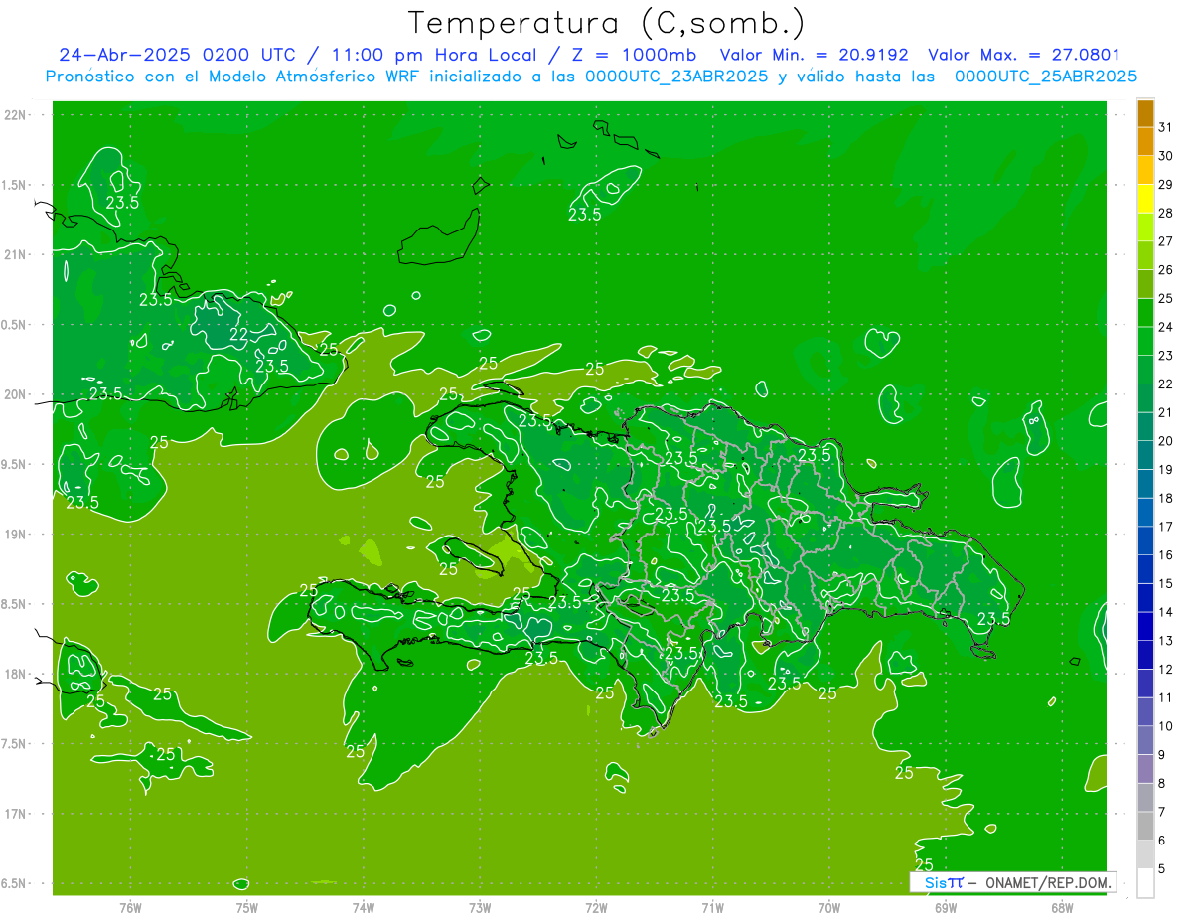Click the "18N" latitude axis label
This screenshot has width=1192, height=921.
(x=17, y=675)
